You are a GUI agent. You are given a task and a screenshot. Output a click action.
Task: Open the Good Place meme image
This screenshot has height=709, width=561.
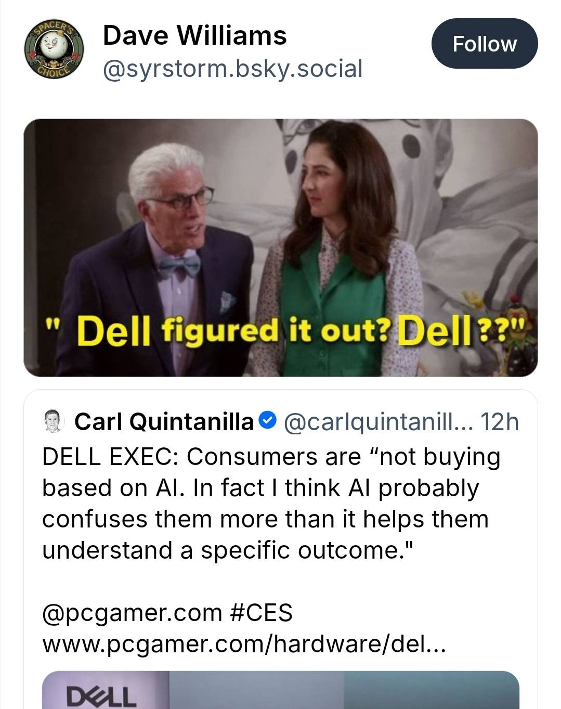pyautogui.click(x=281, y=247)
